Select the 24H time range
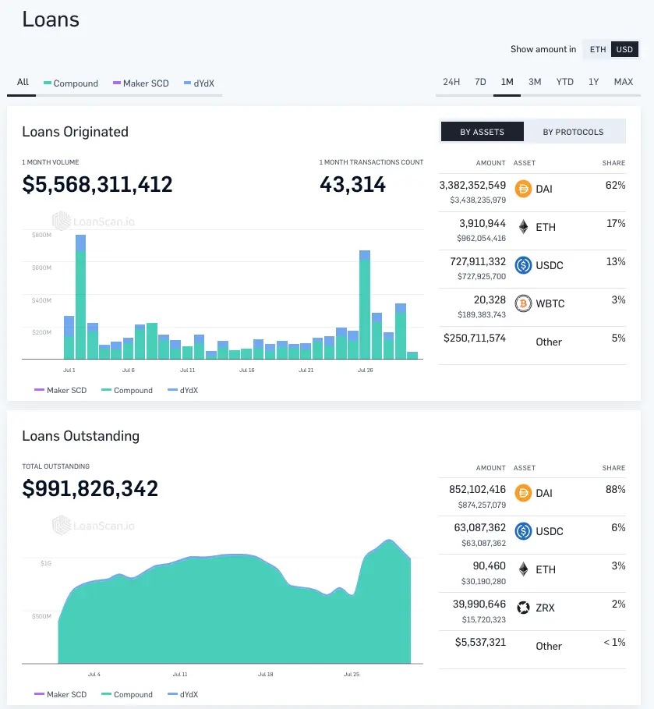Screen dimensions: 654x709 click(x=451, y=82)
